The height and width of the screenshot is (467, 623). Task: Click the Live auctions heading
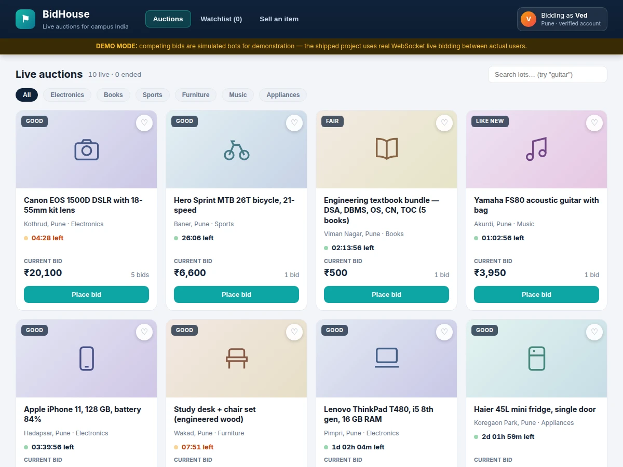(49, 74)
